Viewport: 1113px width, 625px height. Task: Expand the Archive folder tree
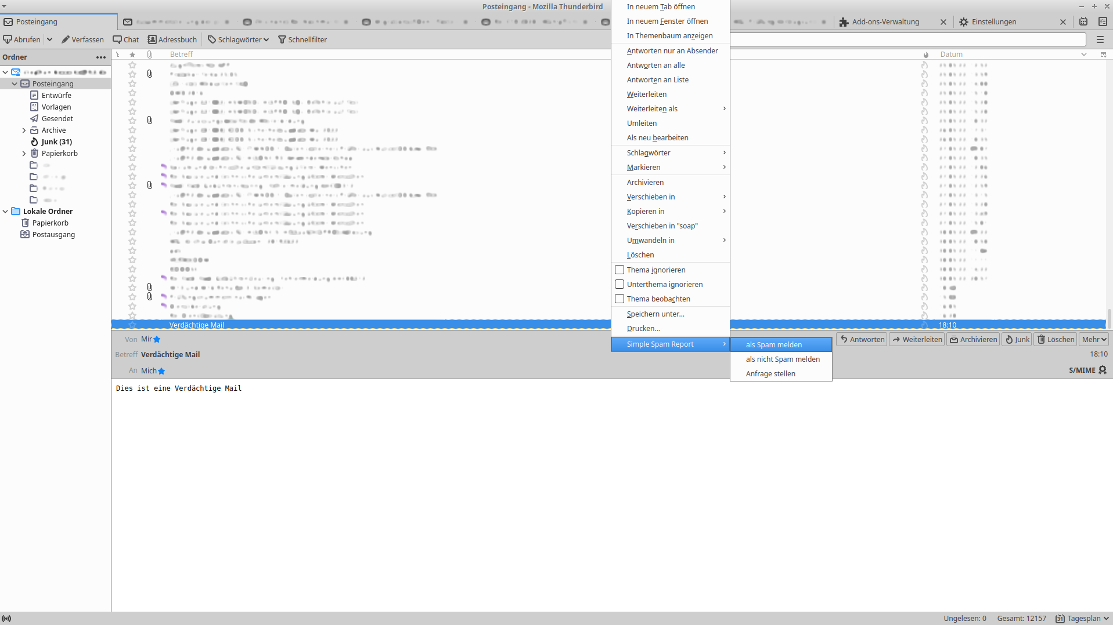(24, 130)
